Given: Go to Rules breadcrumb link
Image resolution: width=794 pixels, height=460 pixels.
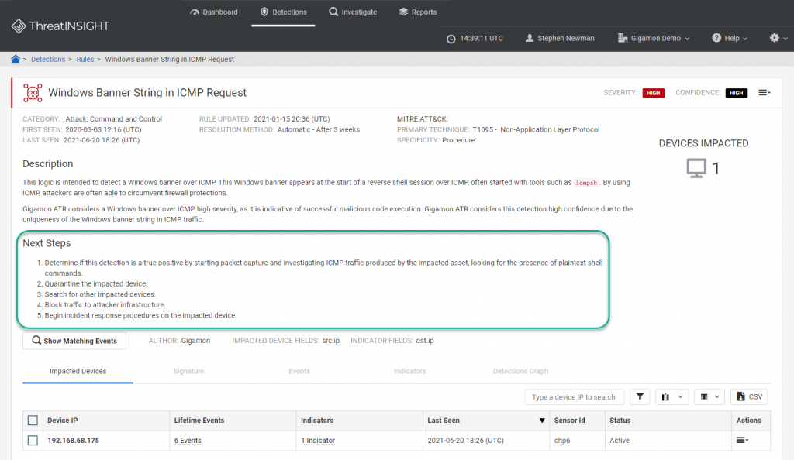Looking at the screenshot, I should pos(85,59).
